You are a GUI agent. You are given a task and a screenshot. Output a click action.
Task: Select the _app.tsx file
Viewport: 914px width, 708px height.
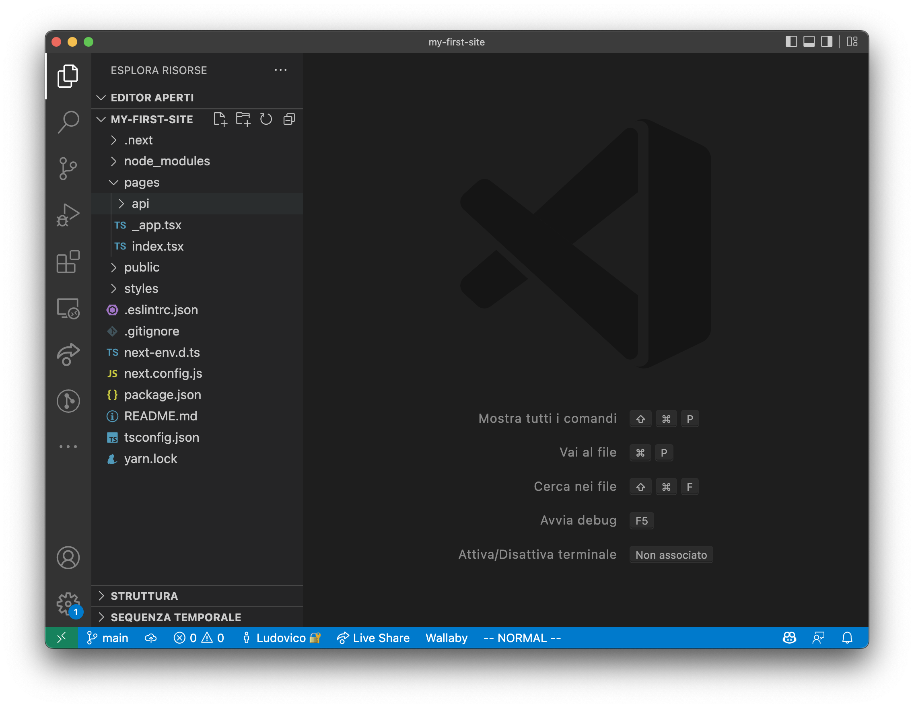(x=156, y=224)
